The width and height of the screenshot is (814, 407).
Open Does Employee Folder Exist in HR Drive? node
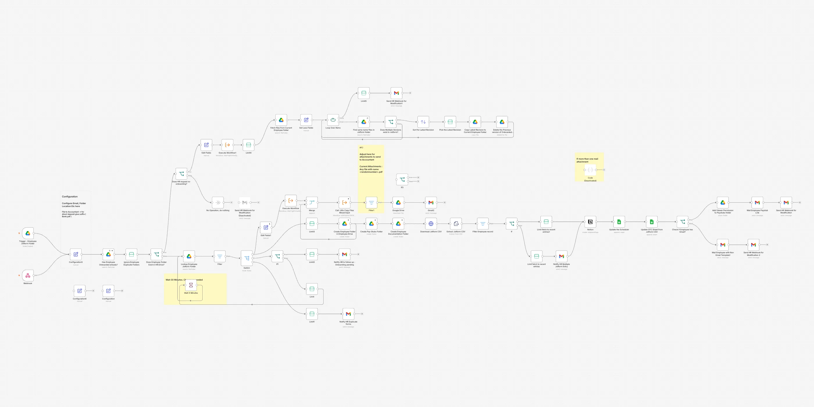tap(156, 254)
